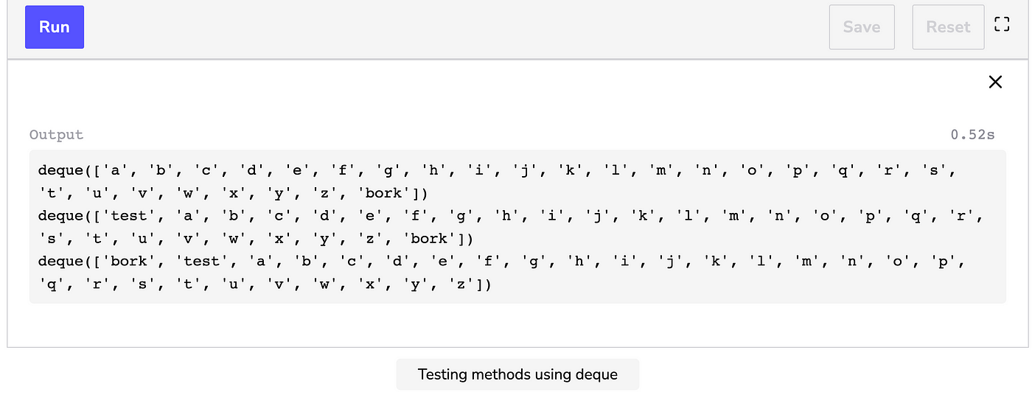Close the output panel with the X
This screenshot has height=395, width=1032.
click(x=995, y=82)
